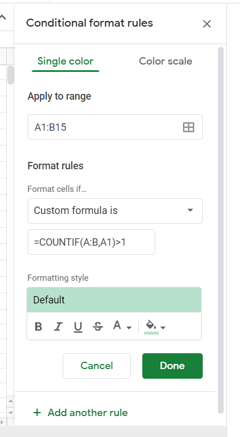Toggle underline formatting style
240x437 pixels.
click(78, 327)
